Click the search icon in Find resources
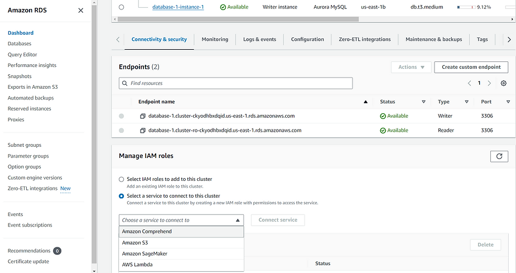516x273 pixels. coord(125,83)
